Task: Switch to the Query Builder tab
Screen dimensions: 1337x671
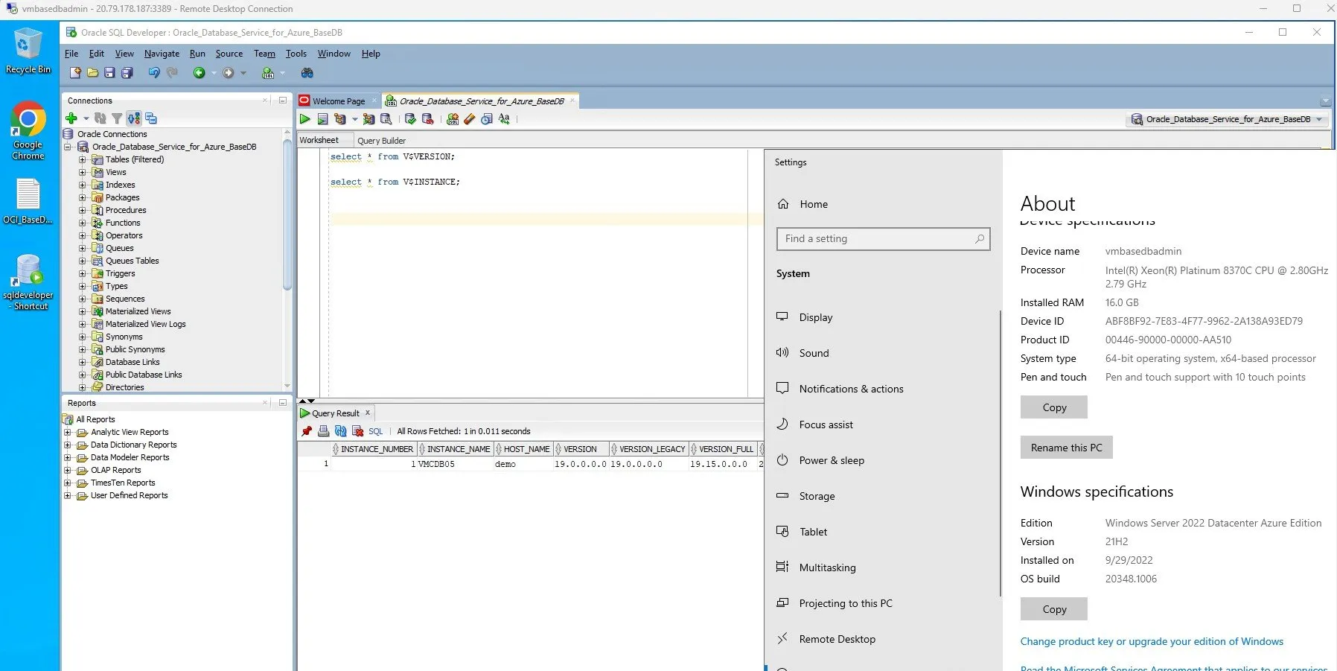Action: pyautogui.click(x=381, y=141)
